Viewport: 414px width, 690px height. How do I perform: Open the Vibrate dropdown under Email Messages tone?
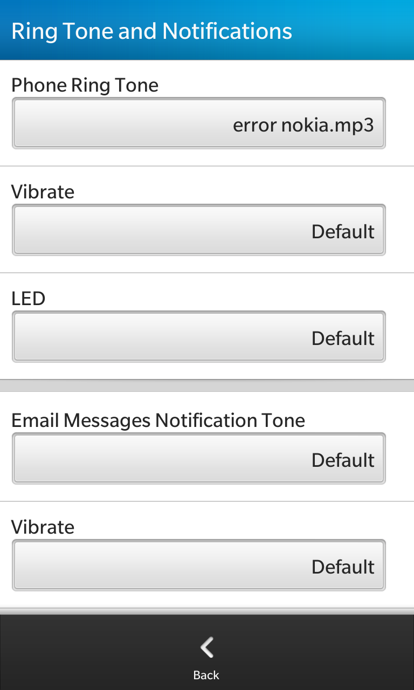[x=198, y=565]
